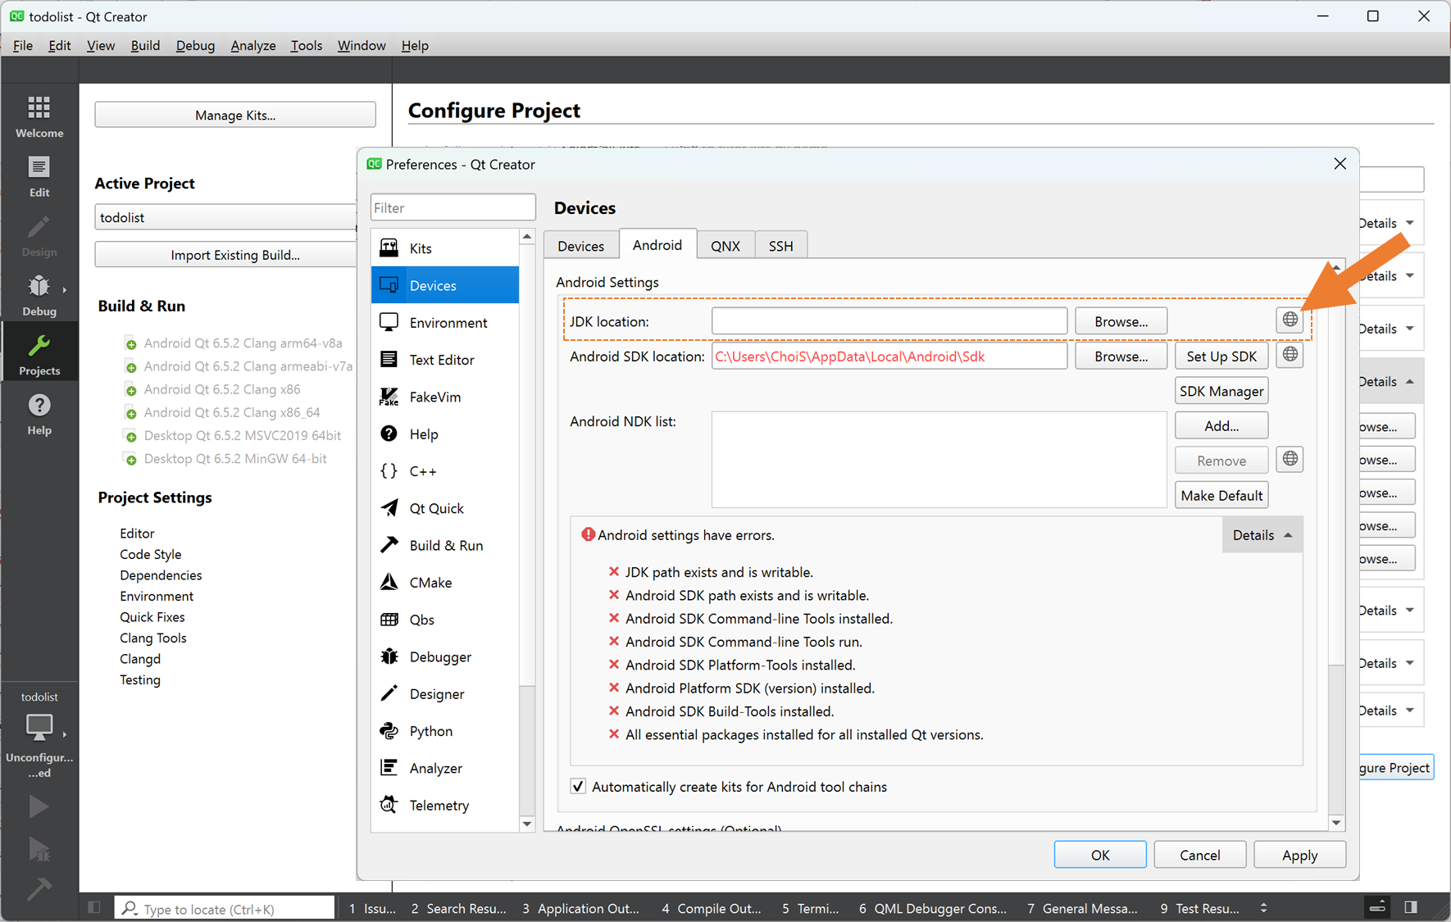Toggle right sidebar icon in status bar

coord(1411,907)
